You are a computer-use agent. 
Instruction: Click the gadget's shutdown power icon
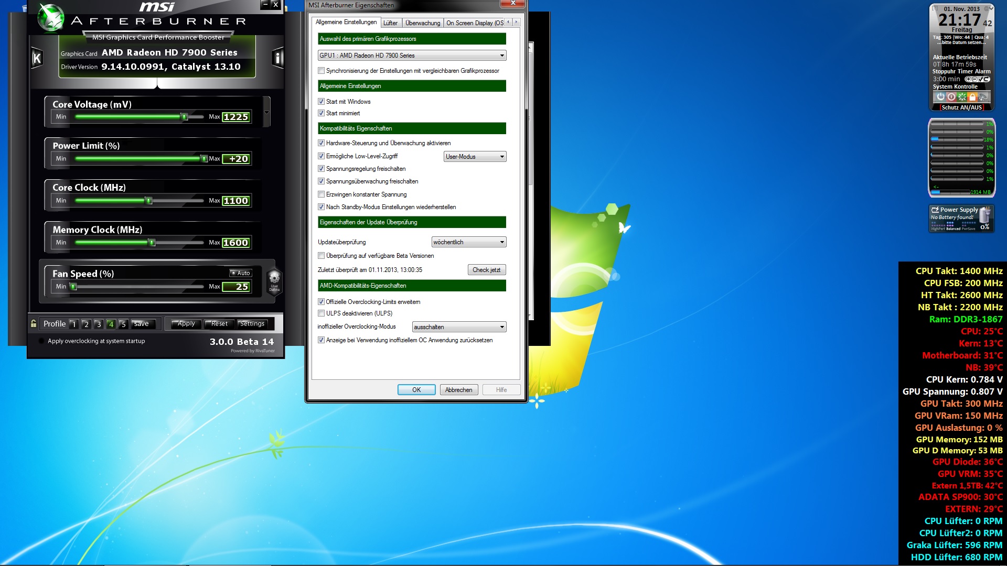point(940,97)
